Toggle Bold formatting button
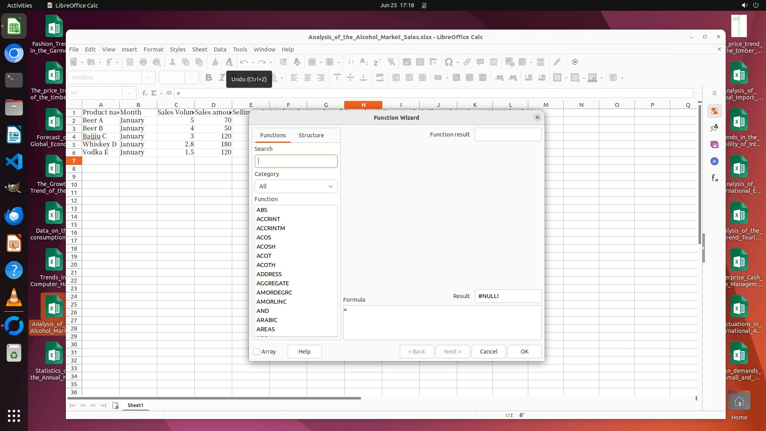The image size is (766, 431). pyautogui.click(x=209, y=78)
